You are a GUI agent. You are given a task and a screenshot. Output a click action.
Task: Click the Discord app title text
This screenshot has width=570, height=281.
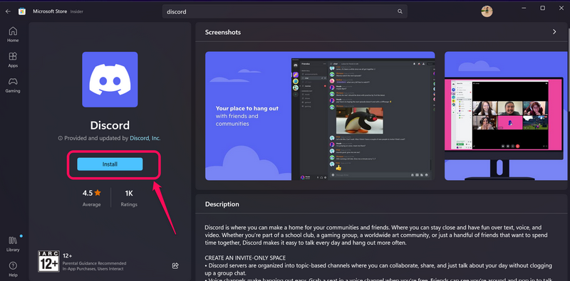(110, 125)
